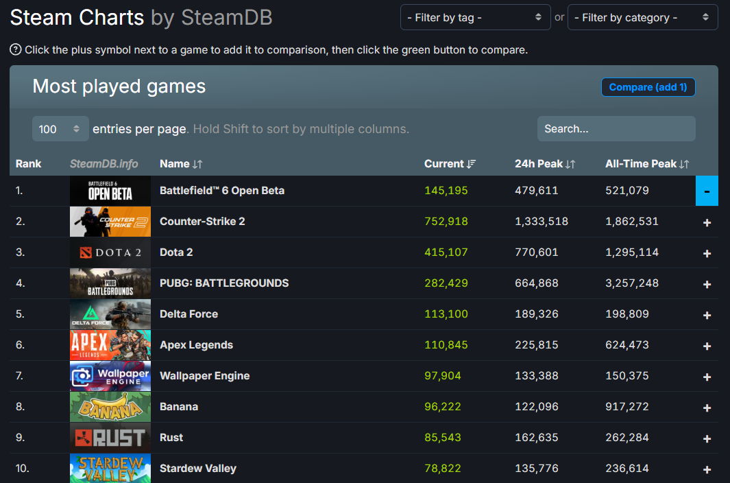Open the Counter-Strike 2 game link
Viewport: 730px width, 483px height.
pos(202,222)
